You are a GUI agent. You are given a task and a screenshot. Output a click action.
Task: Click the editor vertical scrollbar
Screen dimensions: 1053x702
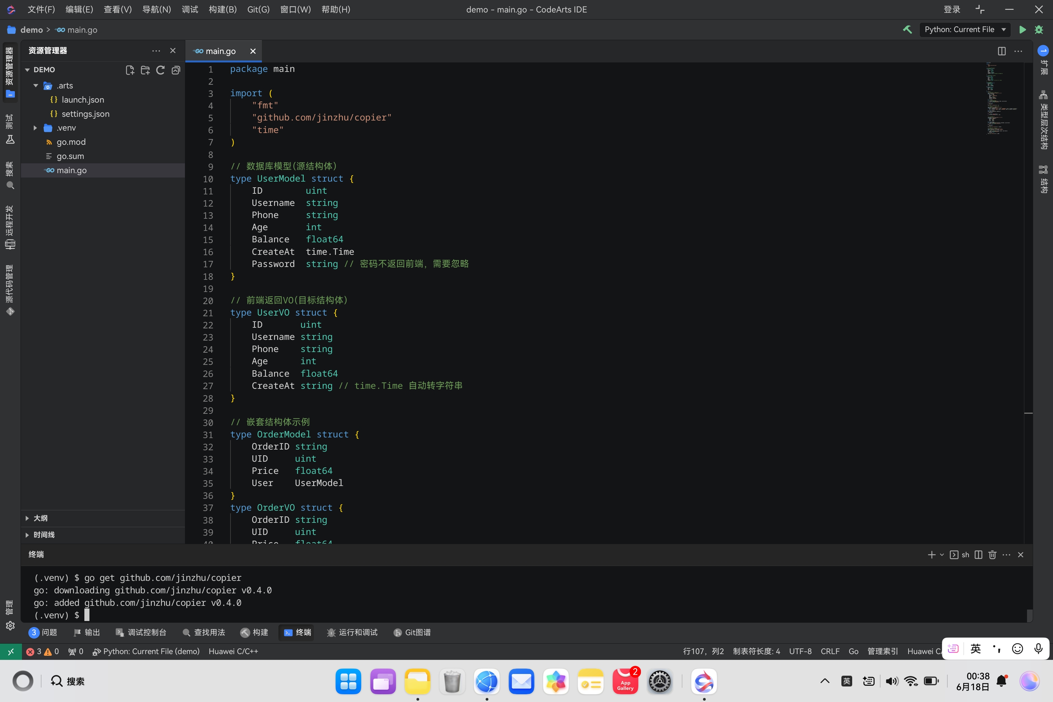pyautogui.click(x=1028, y=303)
